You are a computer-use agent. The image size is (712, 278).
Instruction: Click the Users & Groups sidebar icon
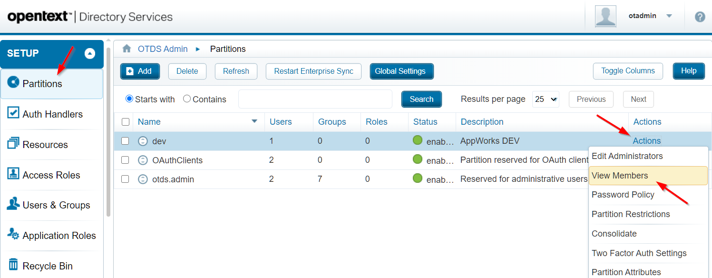tap(13, 204)
